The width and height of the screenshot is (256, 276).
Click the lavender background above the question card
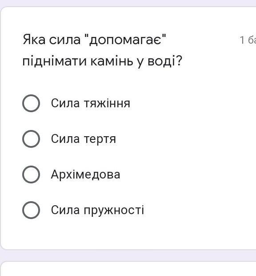[x=128, y=3]
